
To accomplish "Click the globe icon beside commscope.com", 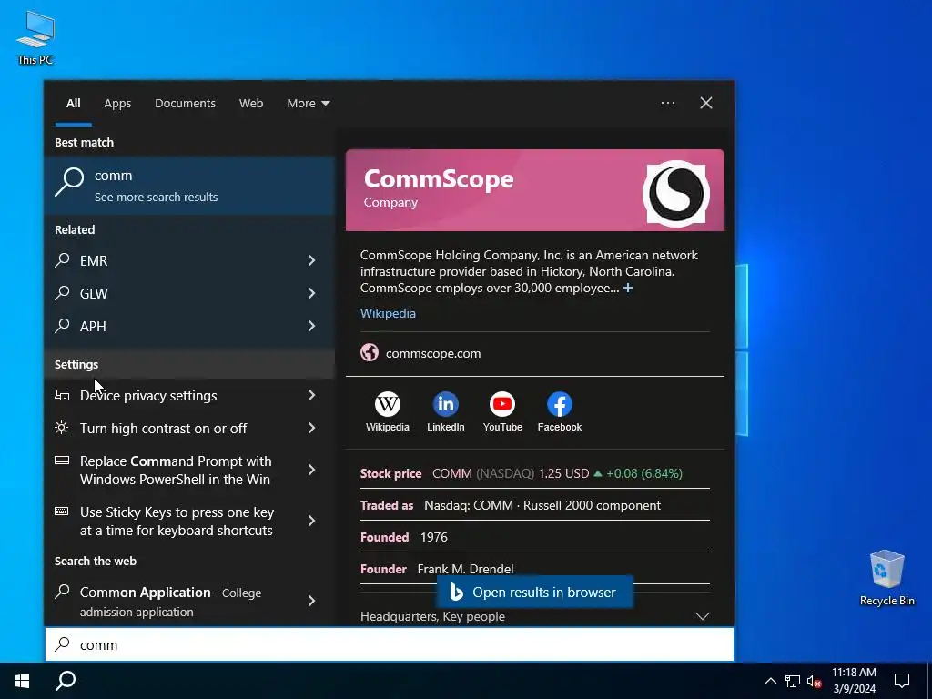I will point(370,352).
